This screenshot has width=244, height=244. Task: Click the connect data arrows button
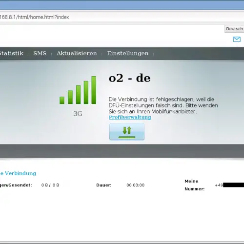click(127, 131)
